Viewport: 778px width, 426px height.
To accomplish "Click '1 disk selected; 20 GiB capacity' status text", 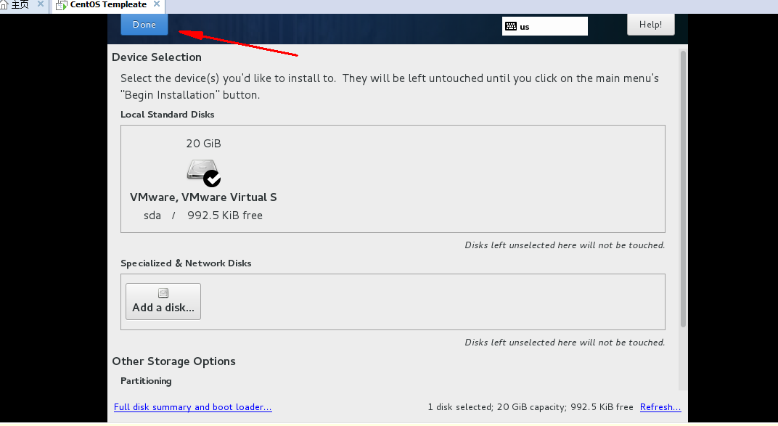I will (x=531, y=407).
